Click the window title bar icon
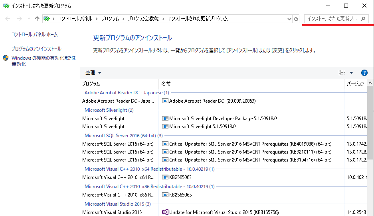 click(6, 6)
